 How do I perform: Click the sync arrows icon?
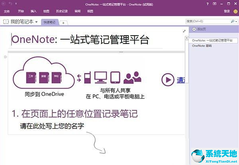(x=79, y=78)
